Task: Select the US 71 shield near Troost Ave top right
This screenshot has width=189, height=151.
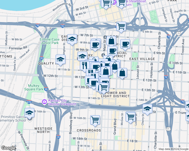Action: pyautogui.click(x=178, y=33)
